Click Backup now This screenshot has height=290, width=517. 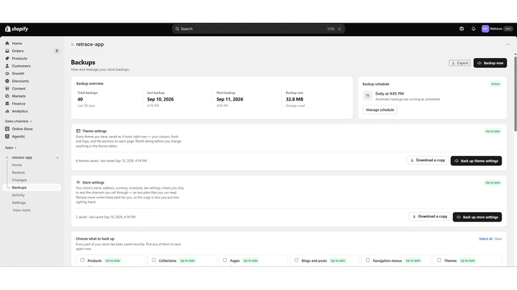click(x=491, y=63)
